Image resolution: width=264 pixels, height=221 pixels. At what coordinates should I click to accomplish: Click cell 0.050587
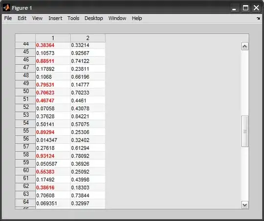[x=53, y=164]
